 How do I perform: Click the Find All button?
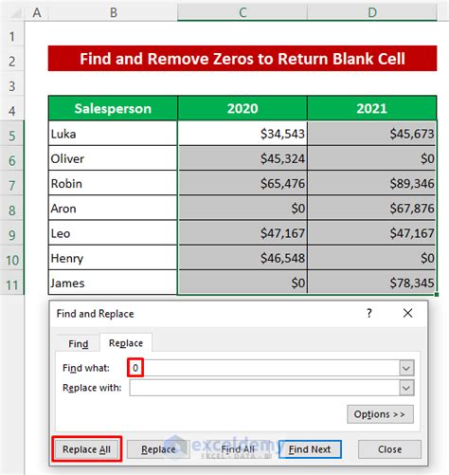[238, 449]
